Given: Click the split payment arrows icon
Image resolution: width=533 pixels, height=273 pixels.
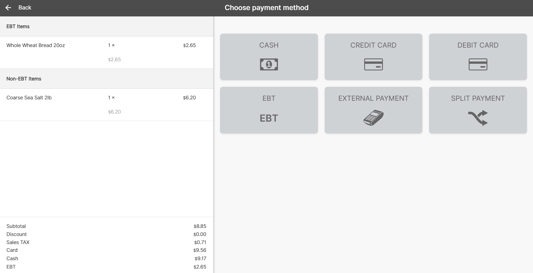Looking at the screenshot, I should [x=478, y=118].
